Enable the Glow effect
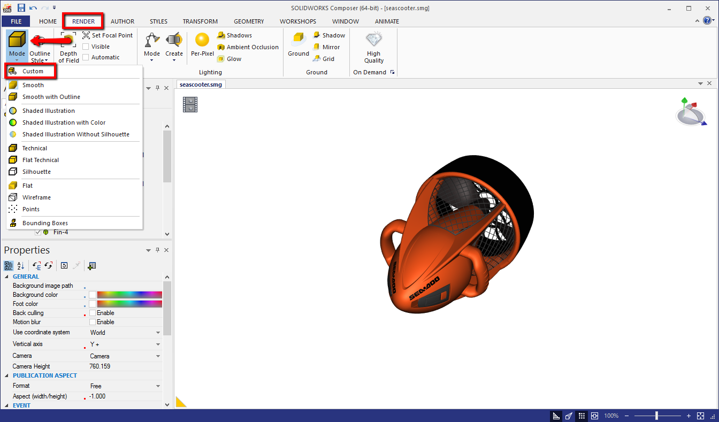This screenshot has height=422, width=719. click(x=229, y=59)
